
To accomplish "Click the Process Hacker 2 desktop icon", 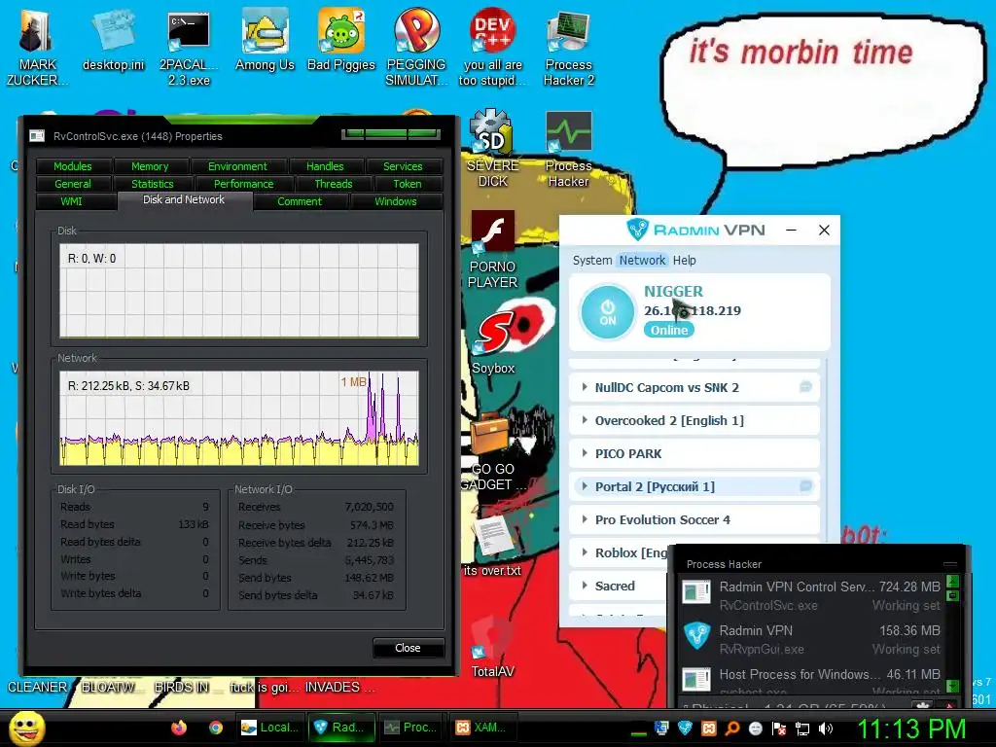I will point(568,48).
